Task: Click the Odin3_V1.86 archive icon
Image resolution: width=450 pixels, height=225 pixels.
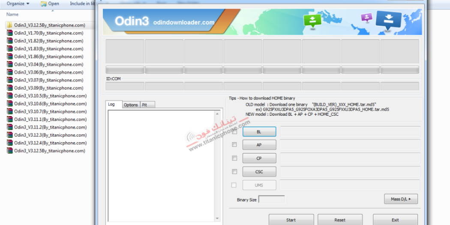Action: [10, 57]
